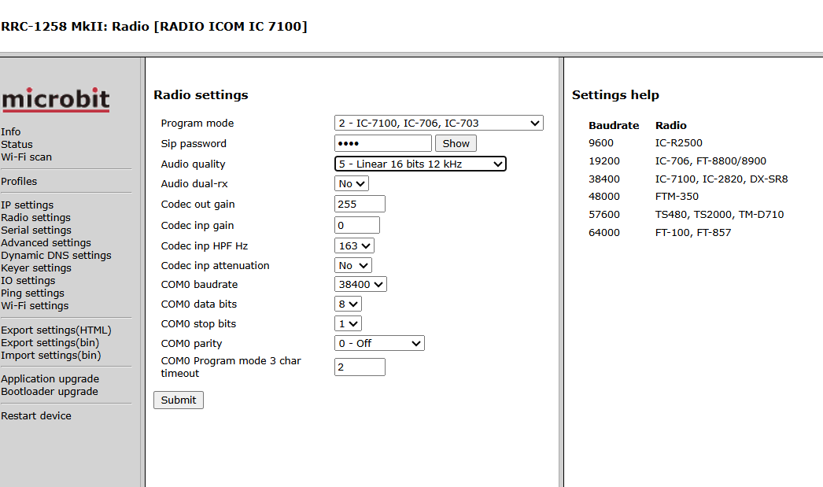Image resolution: width=823 pixels, height=487 pixels.
Task: Submit the radio settings form
Action: pyautogui.click(x=179, y=400)
